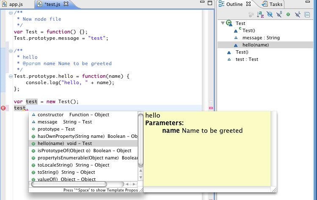
Task: Choose 'constructor Function - Object' proposal
Action: pos(83,115)
